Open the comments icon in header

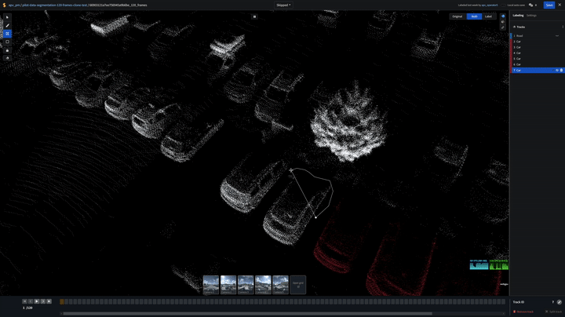click(x=530, y=5)
